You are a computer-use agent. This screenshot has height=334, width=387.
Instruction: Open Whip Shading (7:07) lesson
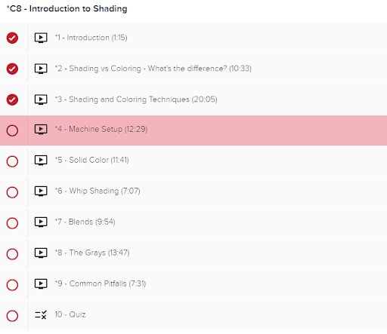click(98, 191)
